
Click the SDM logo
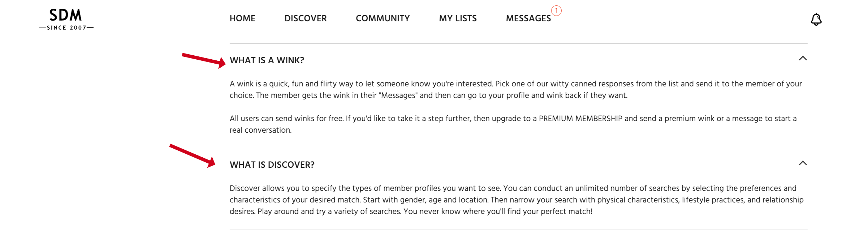[x=66, y=15]
